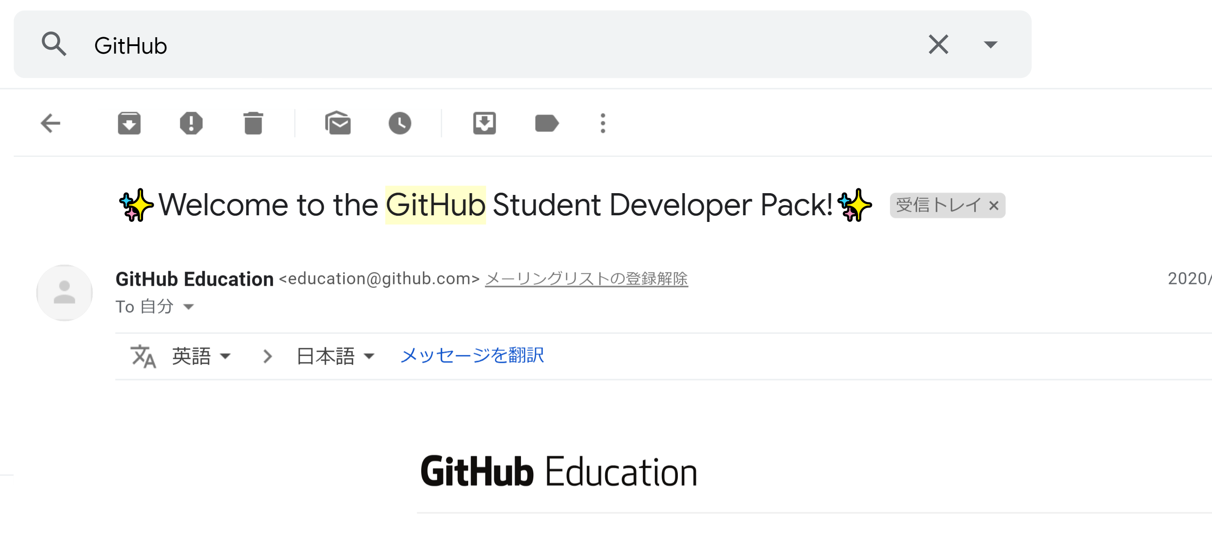Go back to the search results list
The image size is (1212, 540).
(x=51, y=124)
